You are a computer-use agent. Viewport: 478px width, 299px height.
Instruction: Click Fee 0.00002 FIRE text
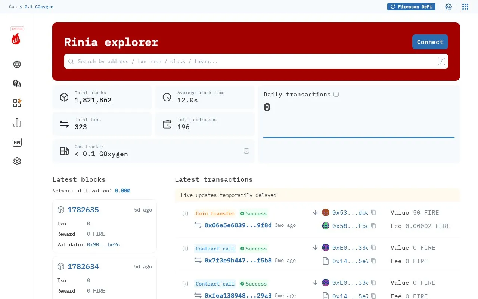[x=420, y=226]
